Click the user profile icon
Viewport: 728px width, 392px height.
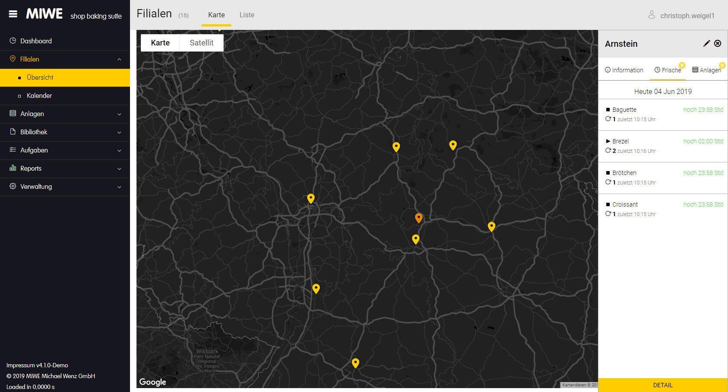(x=651, y=15)
